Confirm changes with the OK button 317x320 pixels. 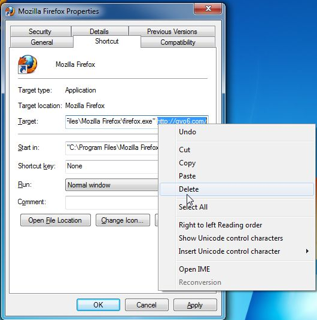click(x=98, y=305)
